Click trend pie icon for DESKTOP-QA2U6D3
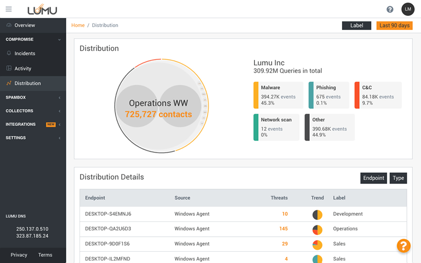Screen dimensions: 421x263 click(x=318, y=229)
